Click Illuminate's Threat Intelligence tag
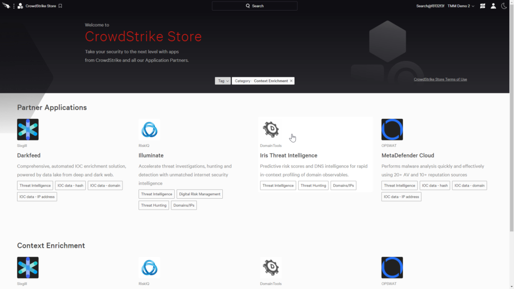The image size is (514, 289). click(x=157, y=194)
